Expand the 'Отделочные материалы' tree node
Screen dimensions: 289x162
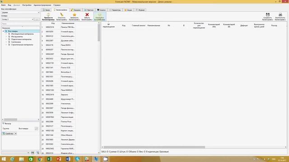[6, 39]
